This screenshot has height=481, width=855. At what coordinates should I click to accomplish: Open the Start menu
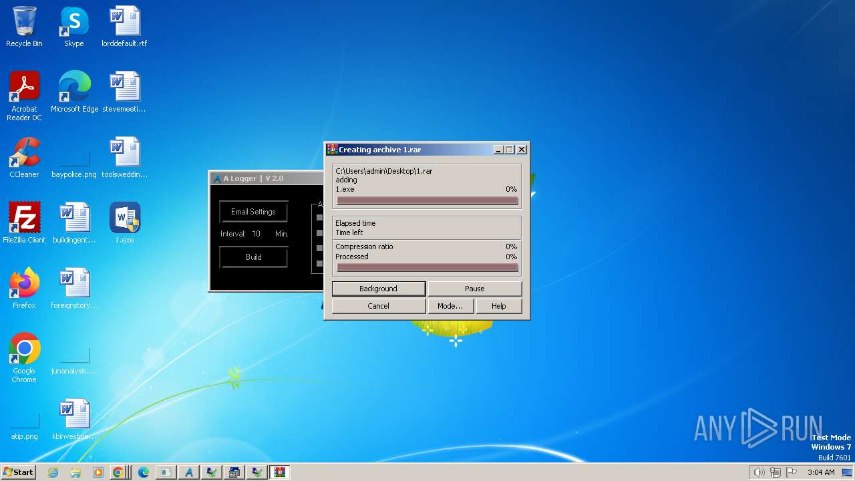pyautogui.click(x=19, y=472)
